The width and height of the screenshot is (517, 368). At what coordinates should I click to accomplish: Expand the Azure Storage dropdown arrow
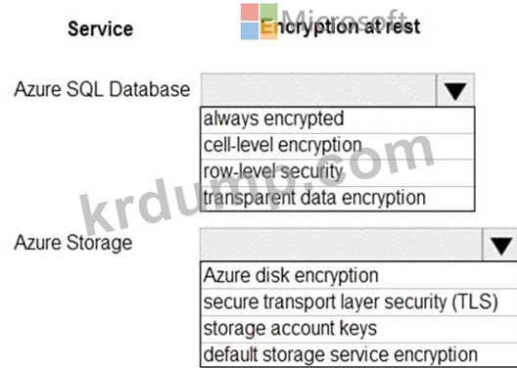(501, 244)
